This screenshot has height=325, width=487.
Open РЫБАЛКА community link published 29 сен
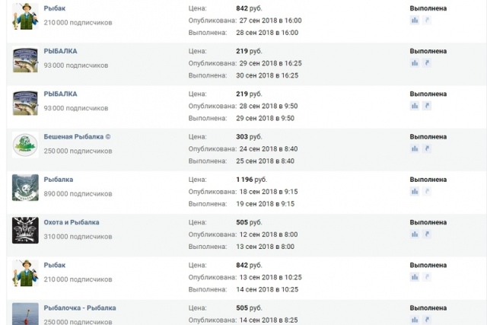[x=60, y=51]
